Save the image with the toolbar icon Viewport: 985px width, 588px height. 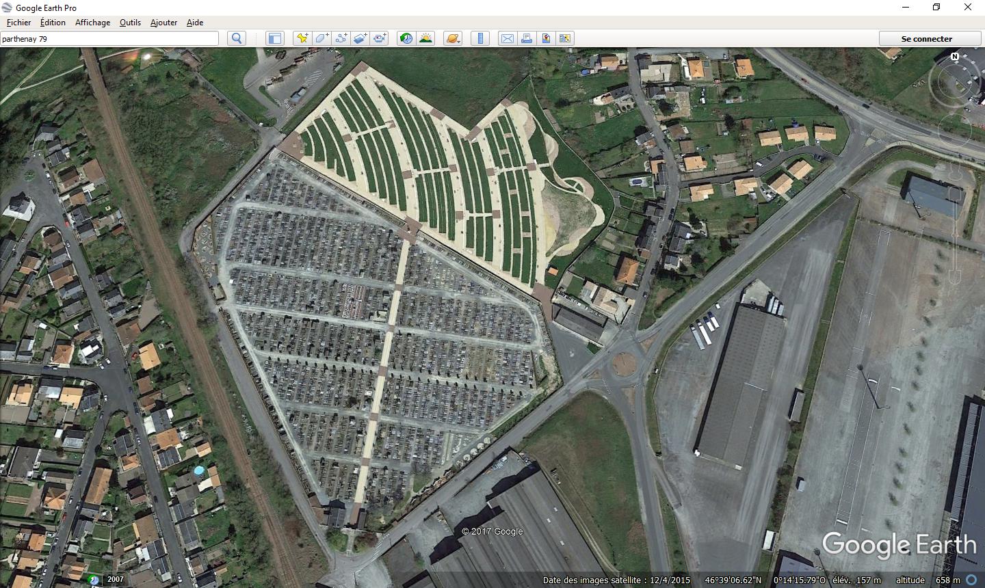545,38
